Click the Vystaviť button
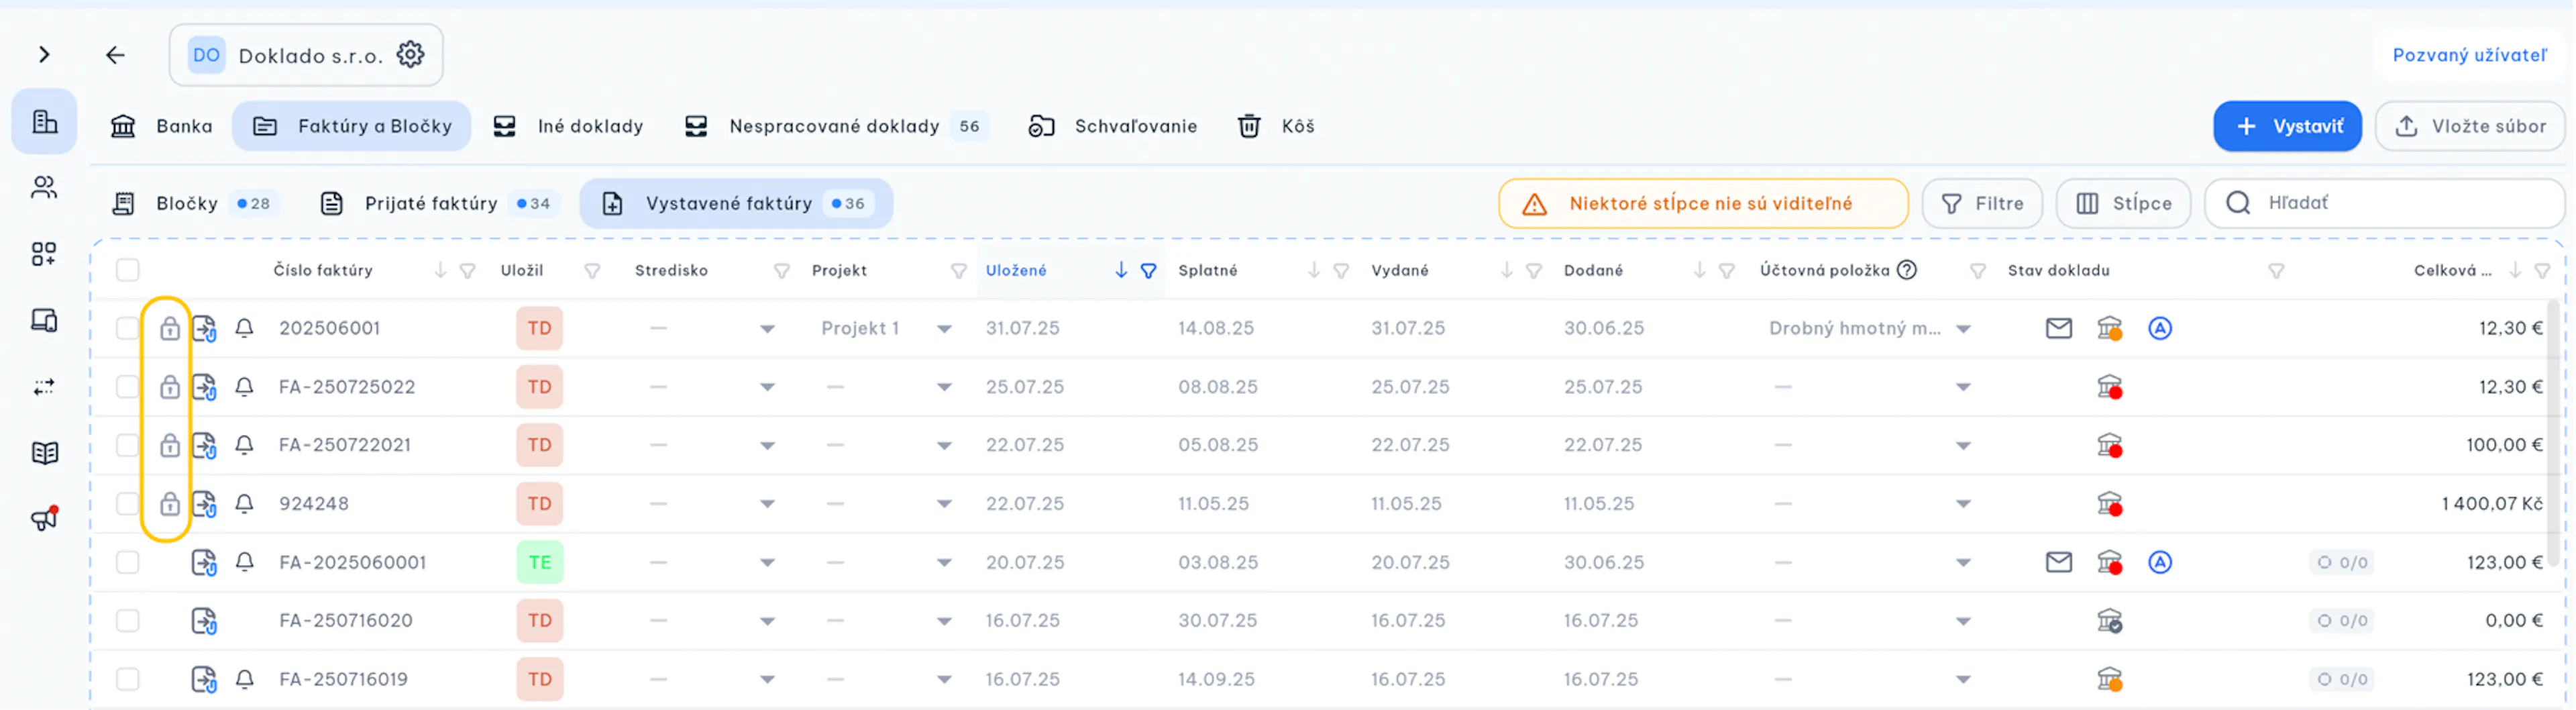The height and width of the screenshot is (710, 2576). (2287, 126)
